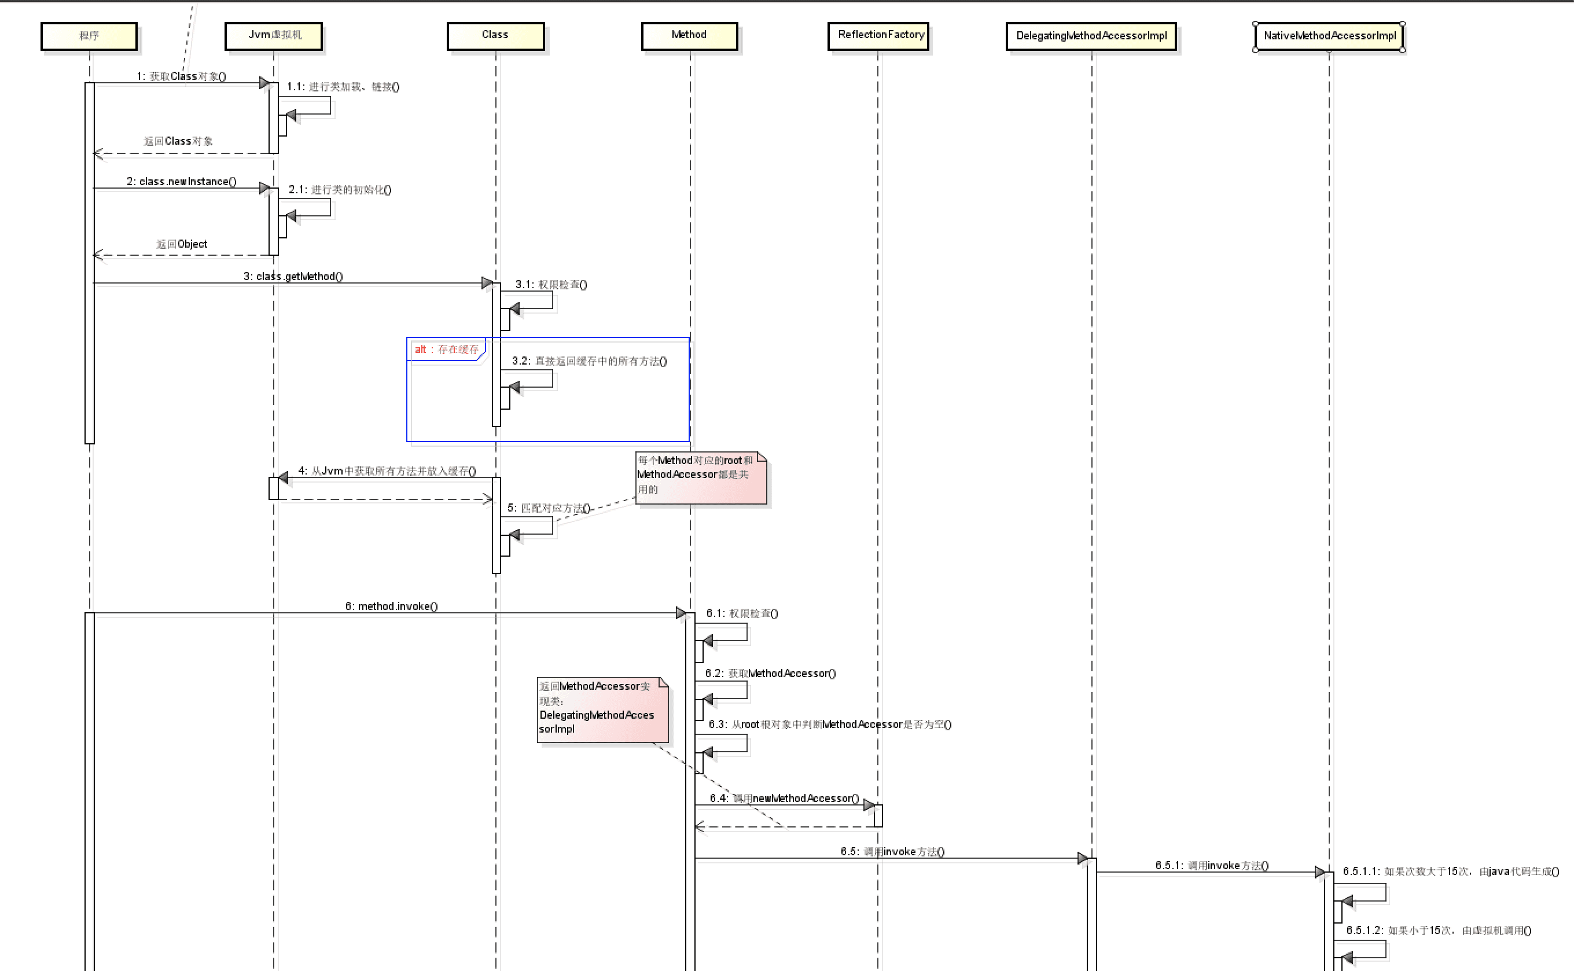Click the alt: 存在缓存 fragment label

[x=446, y=350]
